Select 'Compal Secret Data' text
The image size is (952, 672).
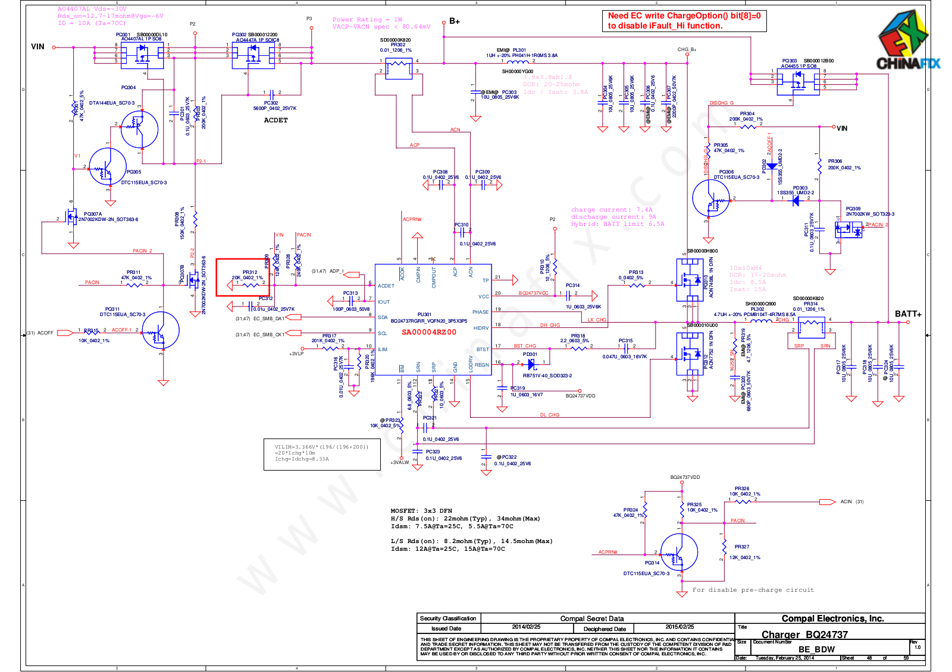(592, 619)
